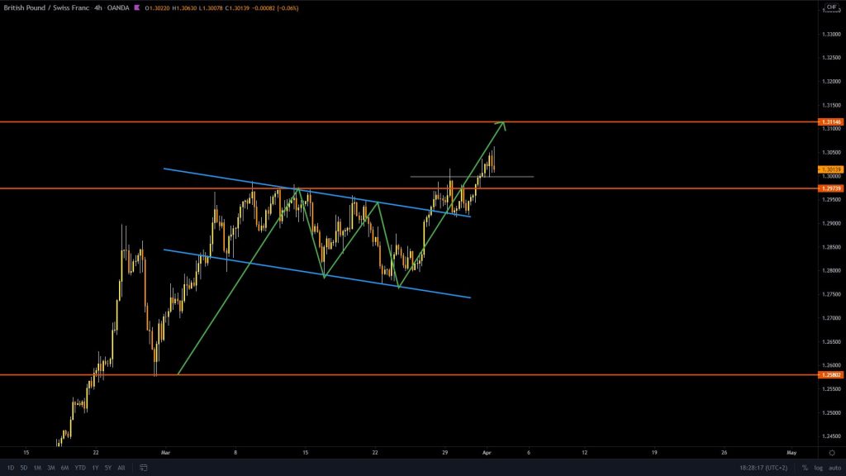Switch to 5Y time range

tap(107, 467)
